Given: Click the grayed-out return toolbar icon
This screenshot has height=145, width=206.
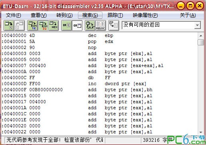Looking at the screenshot, I should 20,25.
